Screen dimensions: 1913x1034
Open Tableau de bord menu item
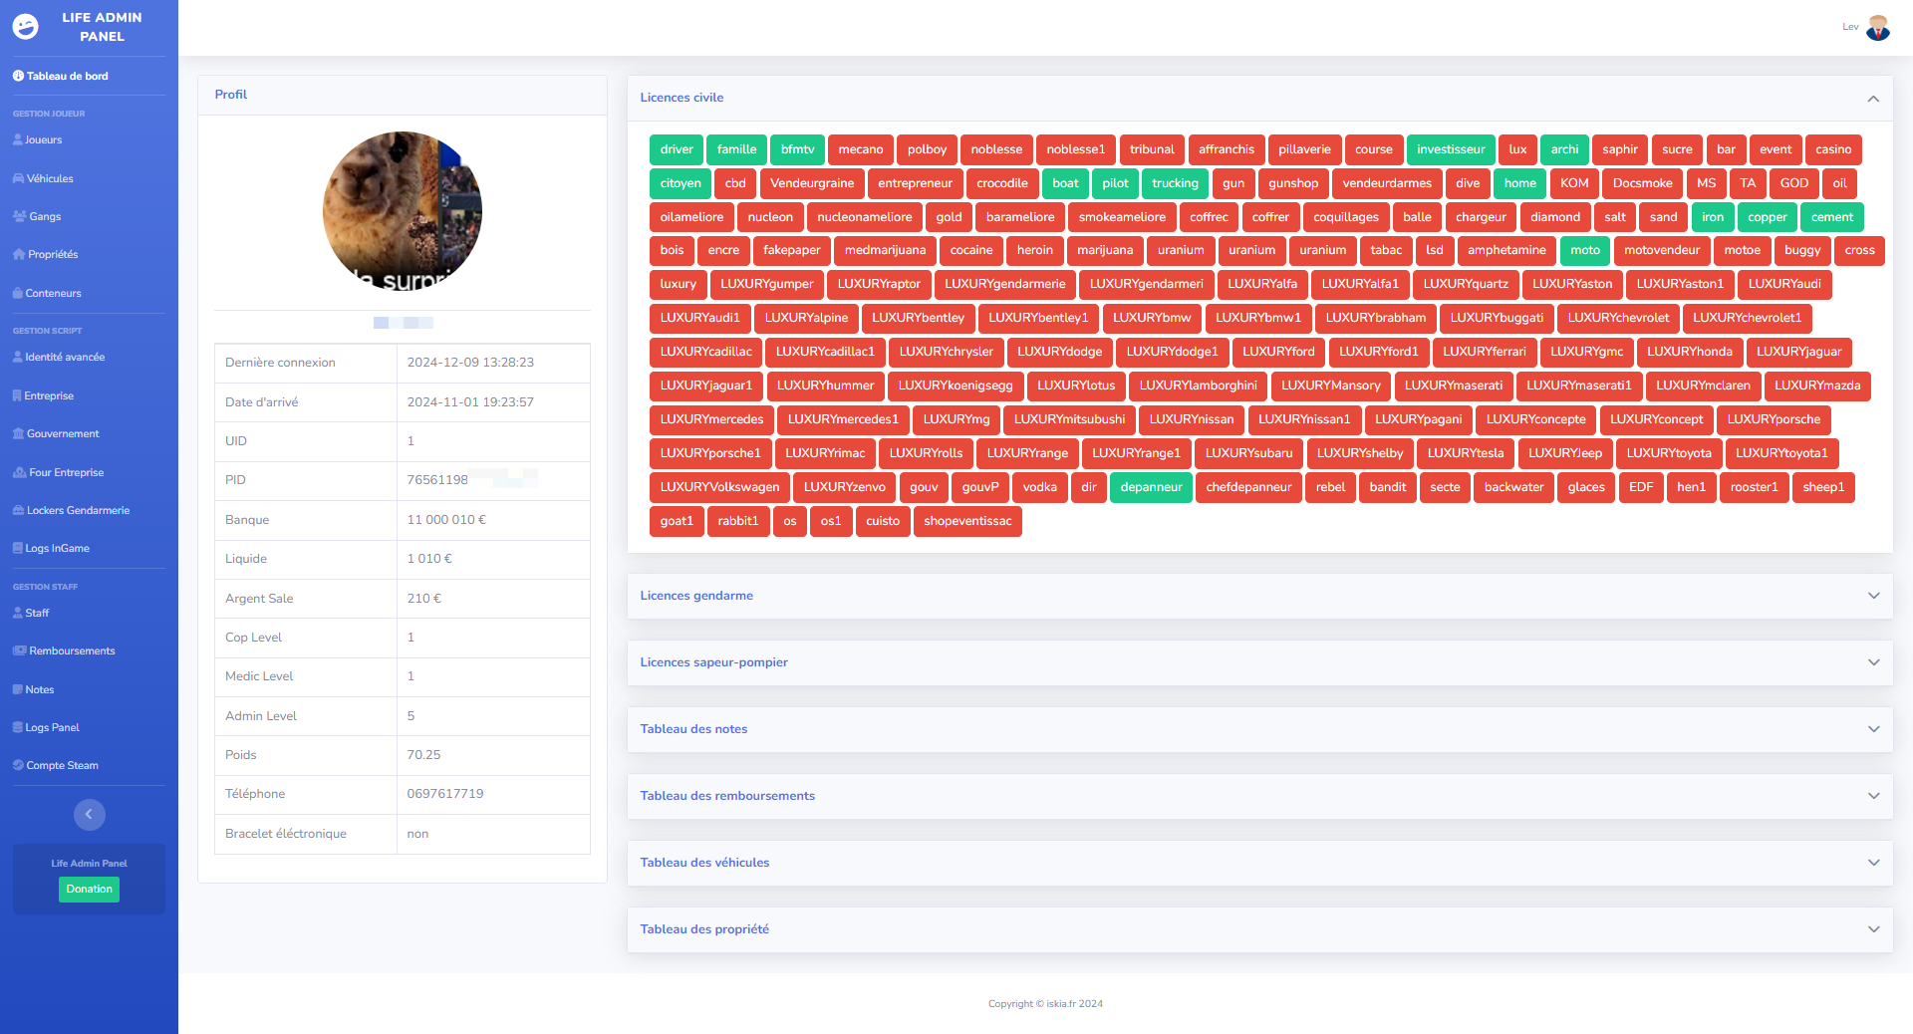coord(67,77)
